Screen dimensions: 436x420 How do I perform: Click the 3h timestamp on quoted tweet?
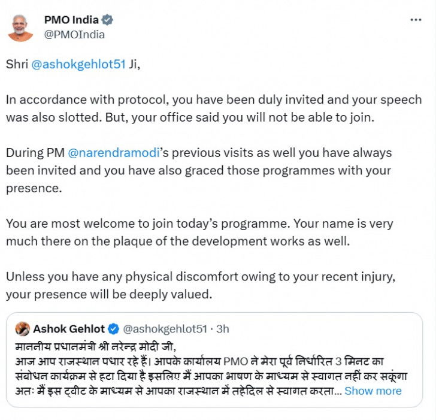pos(223,329)
